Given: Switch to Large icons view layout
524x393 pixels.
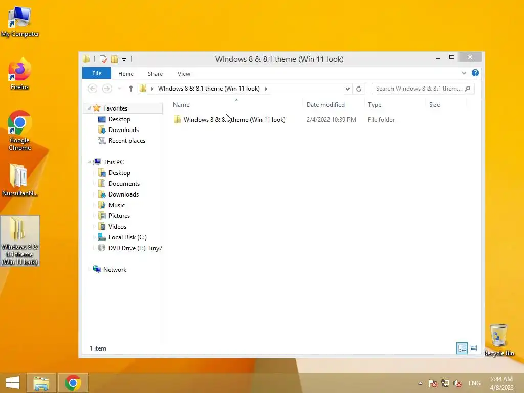Looking at the screenshot, I should click(473, 348).
